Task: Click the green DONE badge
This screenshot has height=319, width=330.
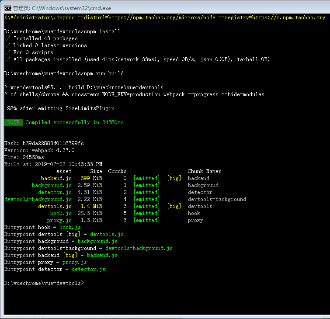Action: [14, 122]
